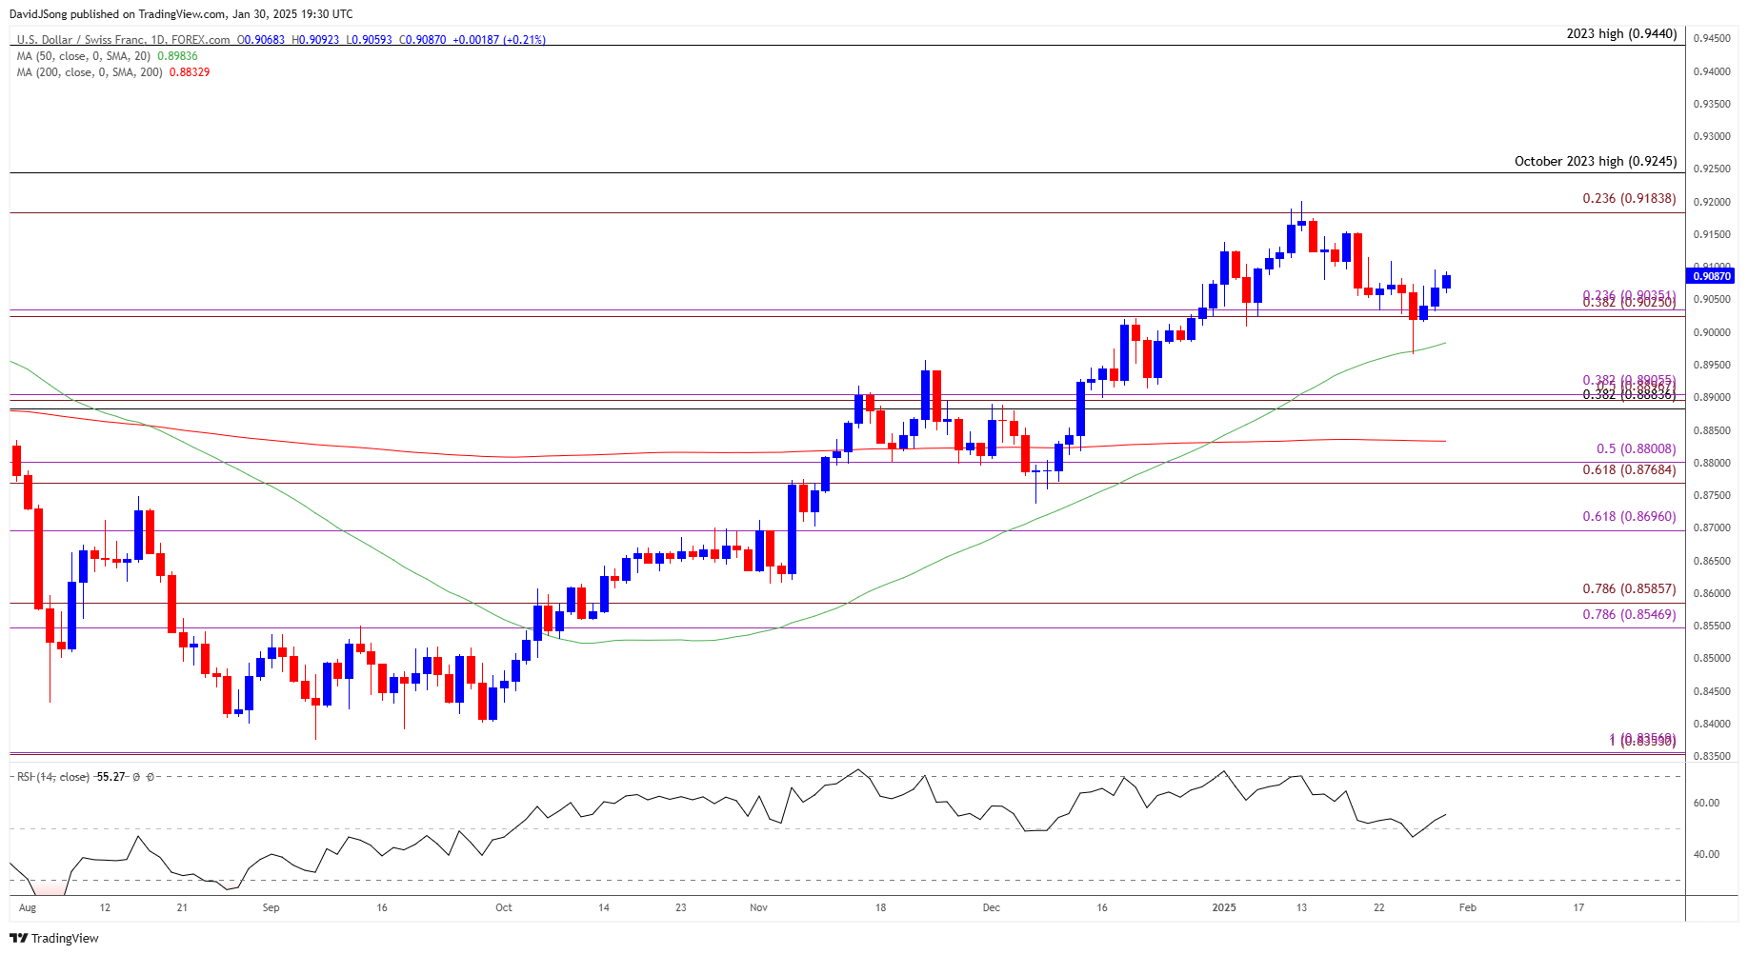Image resolution: width=1748 pixels, height=955 pixels.
Task: Click the close price C0.90870 in header
Action: tap(422, 40)
